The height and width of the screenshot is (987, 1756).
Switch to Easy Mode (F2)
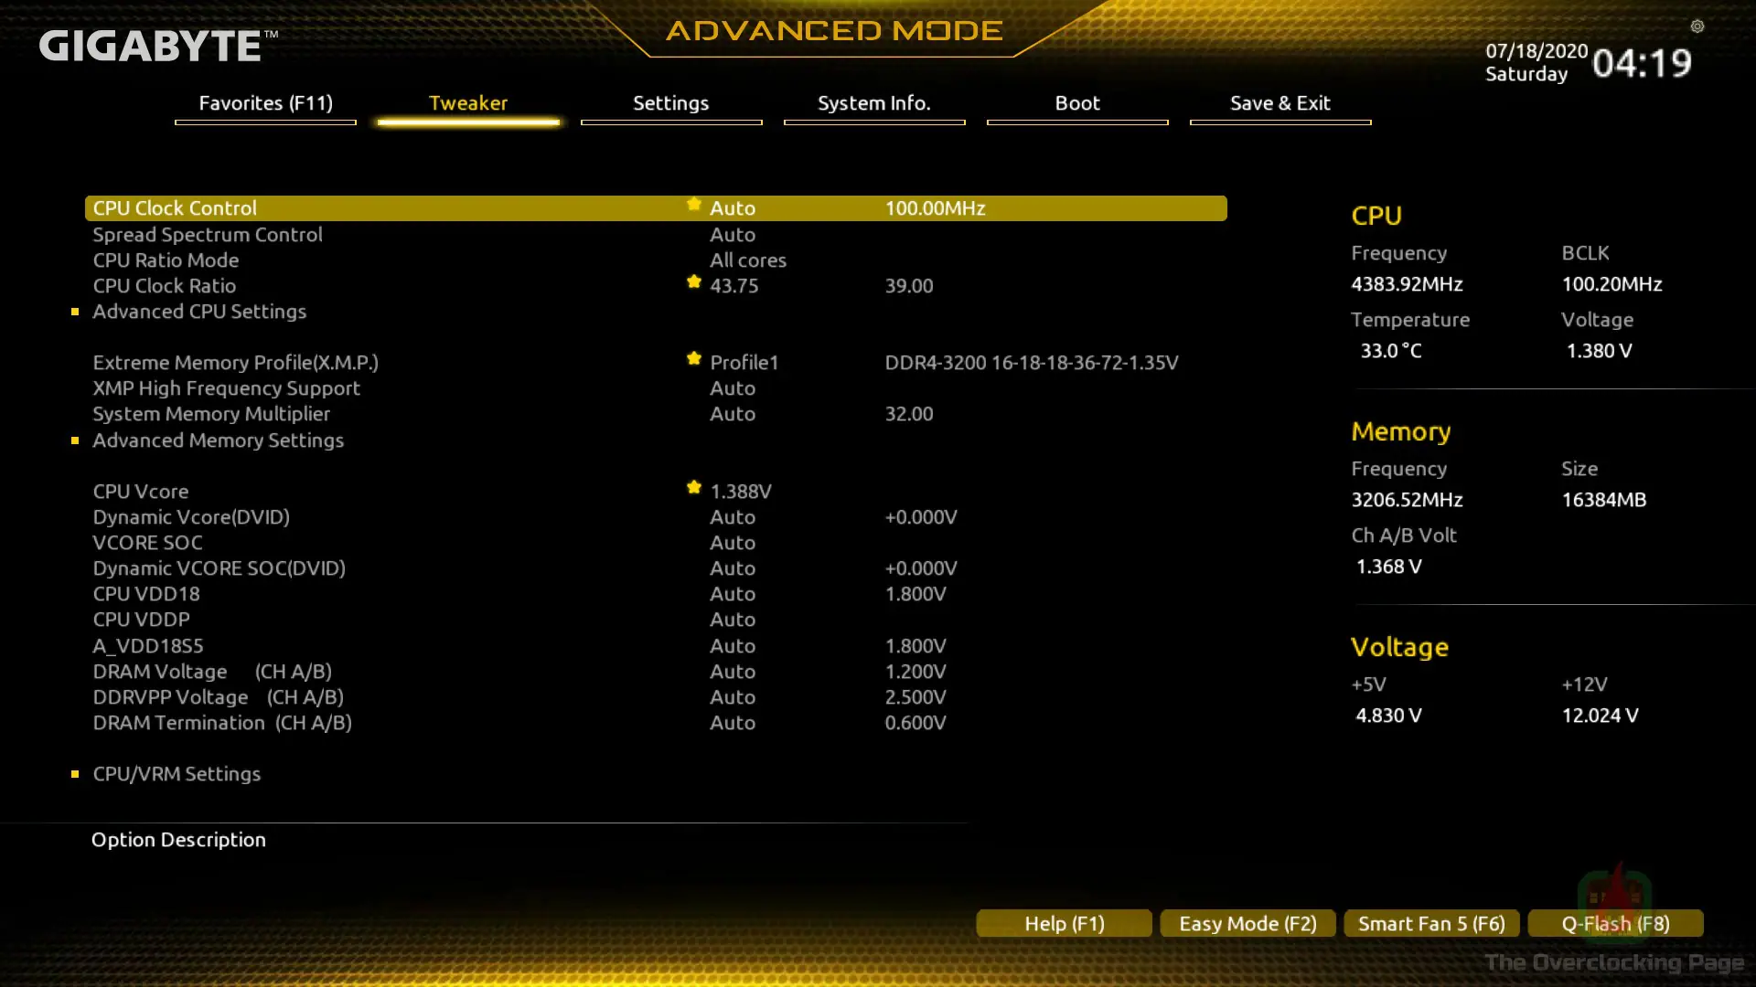(1247, 923)
